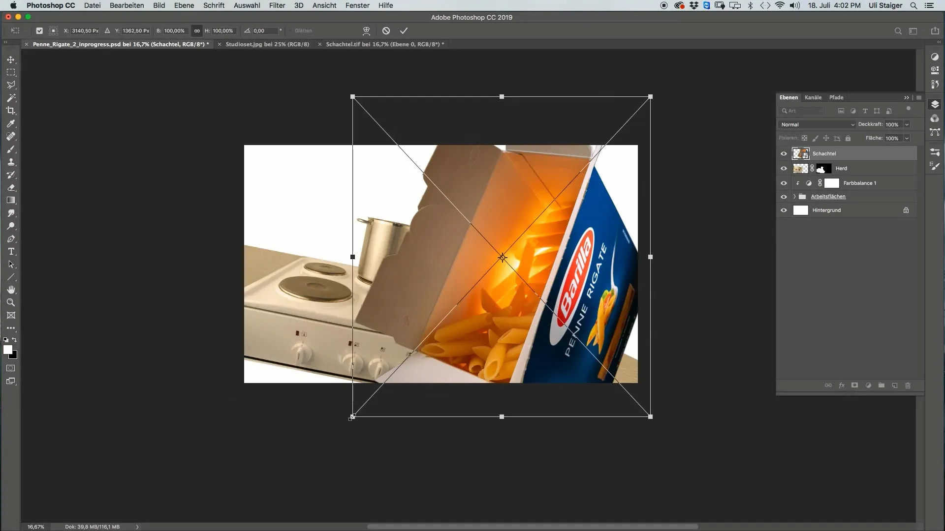Select the Dodge tool

11,226
